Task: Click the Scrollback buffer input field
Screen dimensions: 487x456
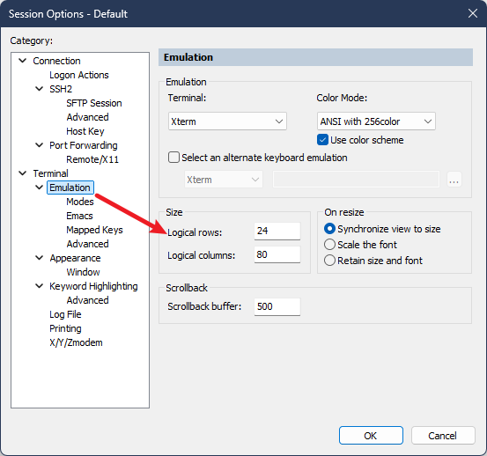Action: (277, 306)
